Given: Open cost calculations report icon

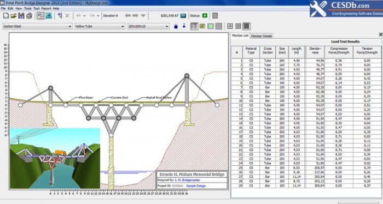Looking at the screenshot, I should [183, 16].
